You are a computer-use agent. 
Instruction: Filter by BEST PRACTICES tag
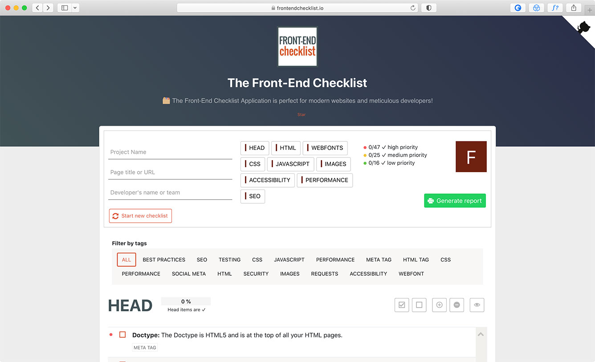coord(164,260)
